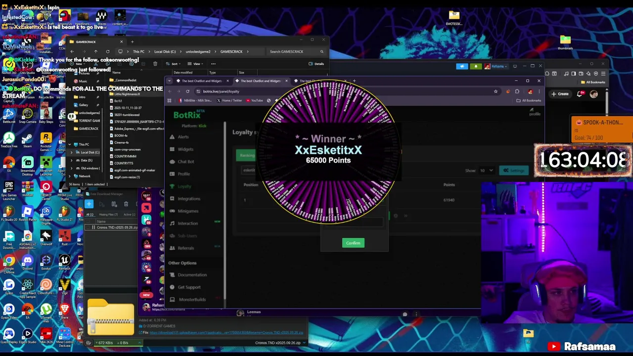
Task: Open the Sort dropdown in File Explorer
Action: (173, 64)
